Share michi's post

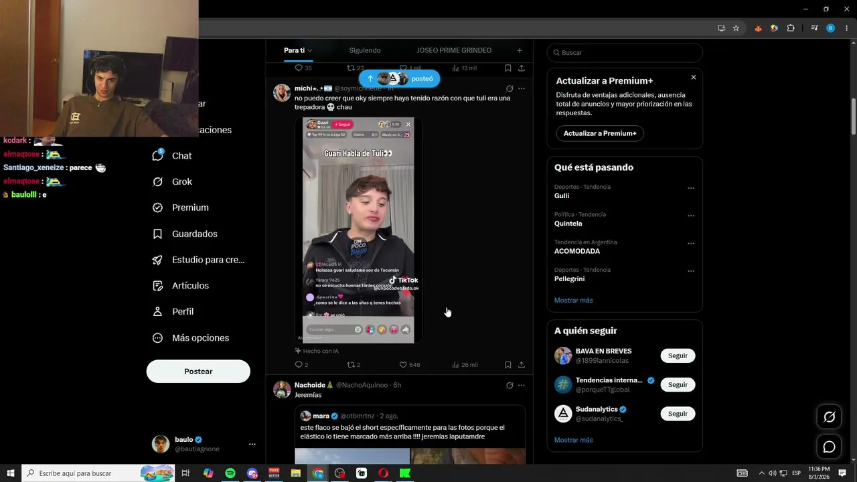pos(522,365)
